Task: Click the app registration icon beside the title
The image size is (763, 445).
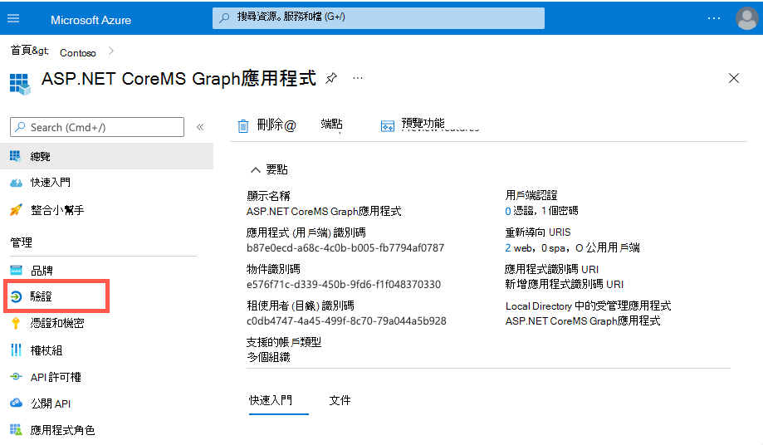Action: [x=20, y=84]
